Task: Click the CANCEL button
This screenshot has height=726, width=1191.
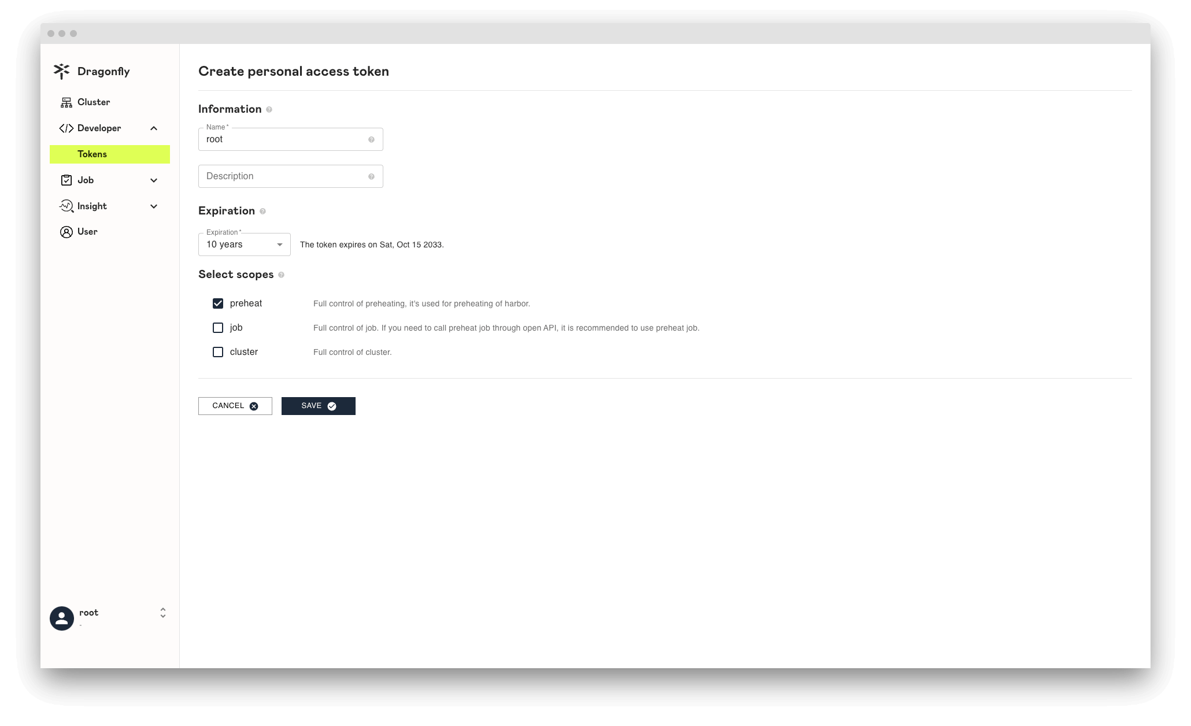Action: (x=235, y=406)
